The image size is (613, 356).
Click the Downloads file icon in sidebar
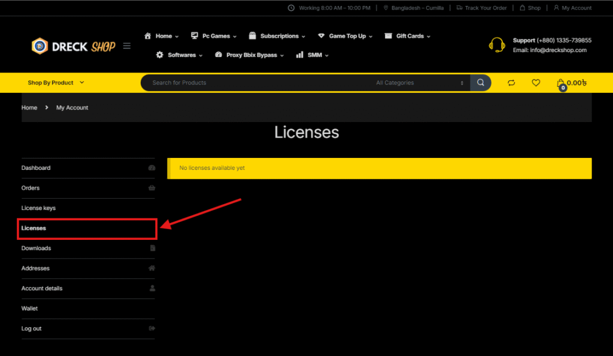coord(153,248)
